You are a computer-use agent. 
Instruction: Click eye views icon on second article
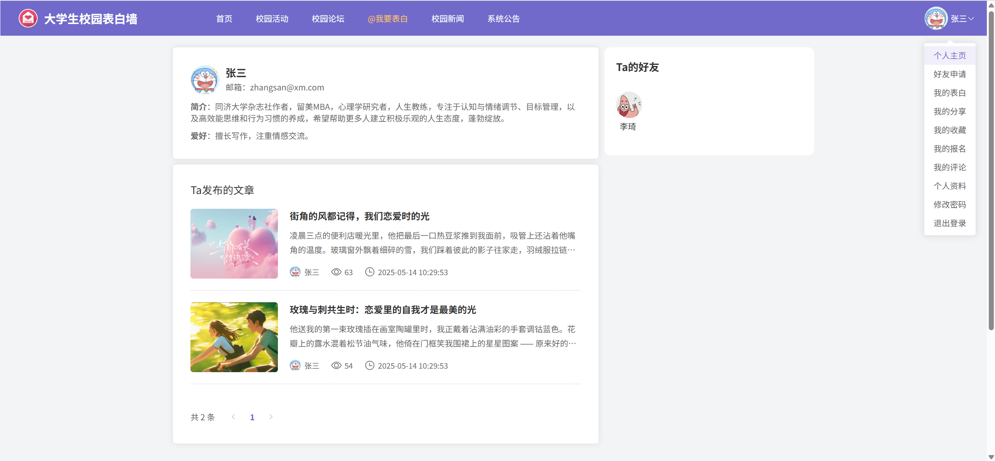coord(336,366)
